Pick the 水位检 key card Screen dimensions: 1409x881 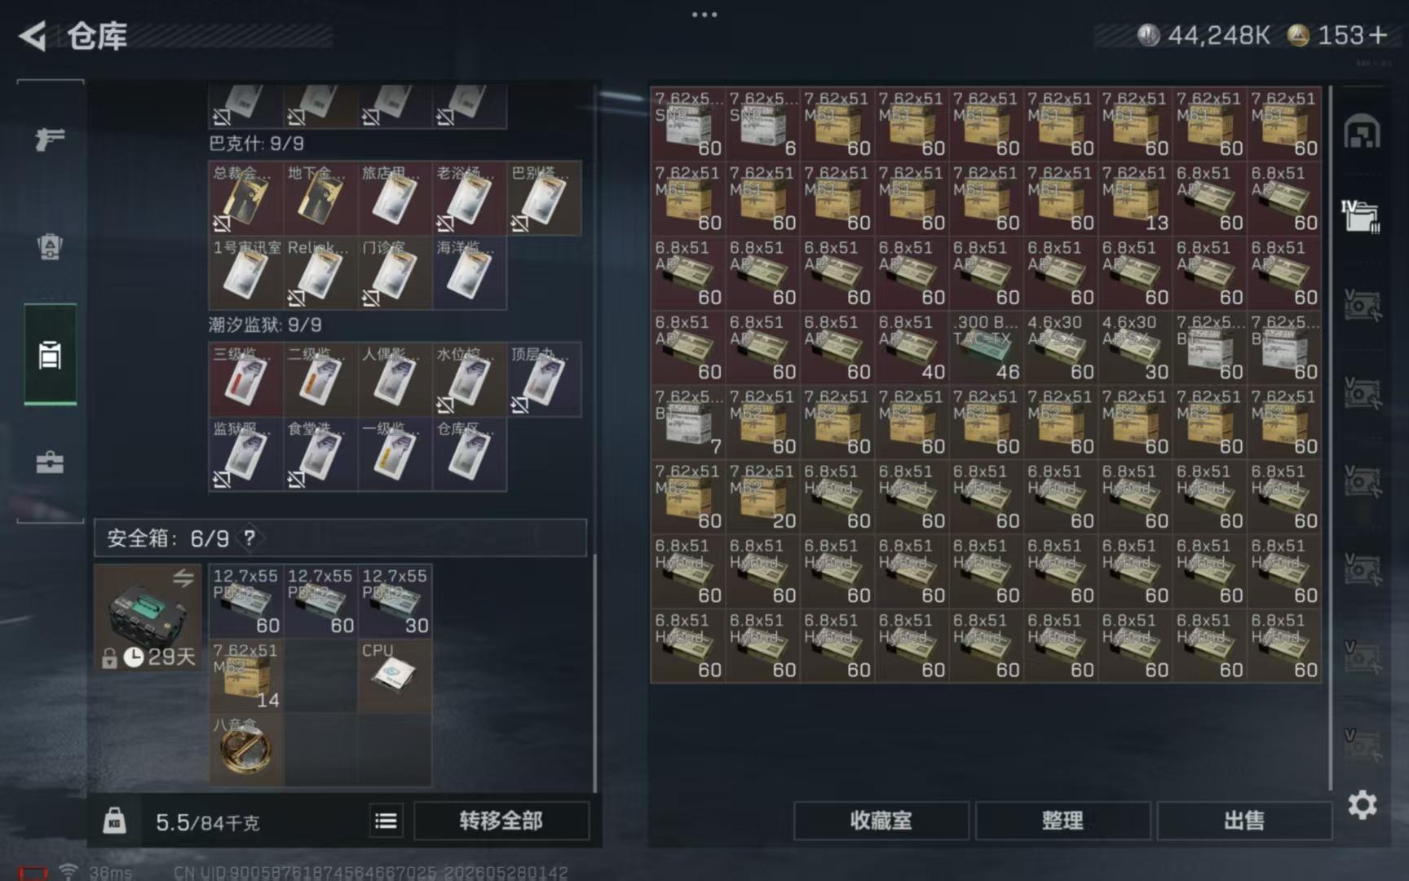point(469,379)
